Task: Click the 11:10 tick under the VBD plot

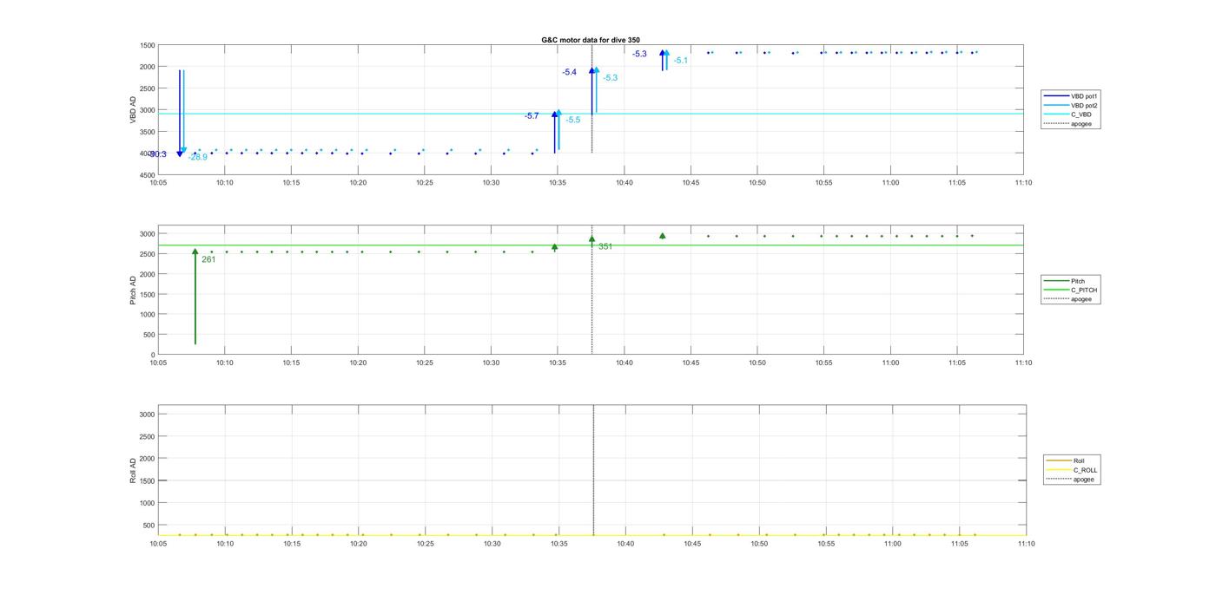Action: (x=1023, y=183)
